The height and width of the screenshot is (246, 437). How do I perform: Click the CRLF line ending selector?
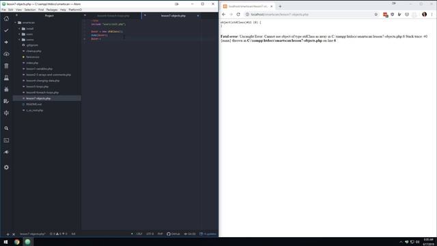(139, 234)
